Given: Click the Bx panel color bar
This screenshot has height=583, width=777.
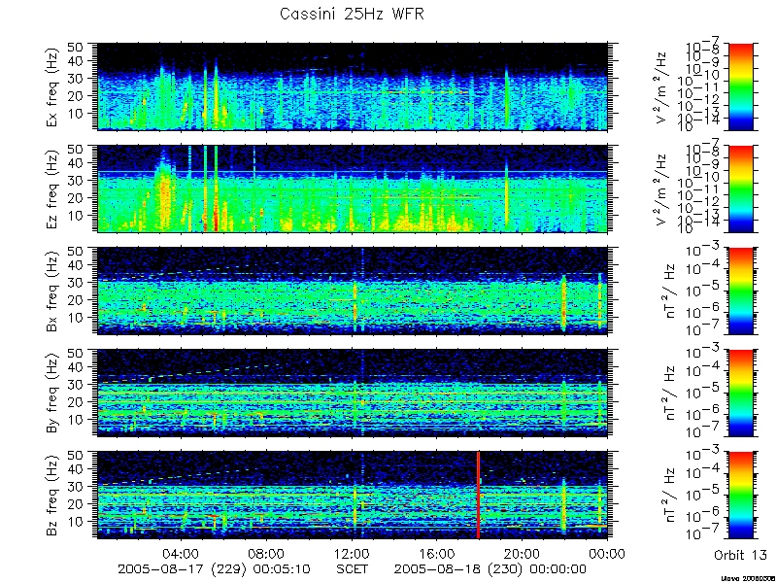Looking at the screenshot, I should [x=740, y=291].
